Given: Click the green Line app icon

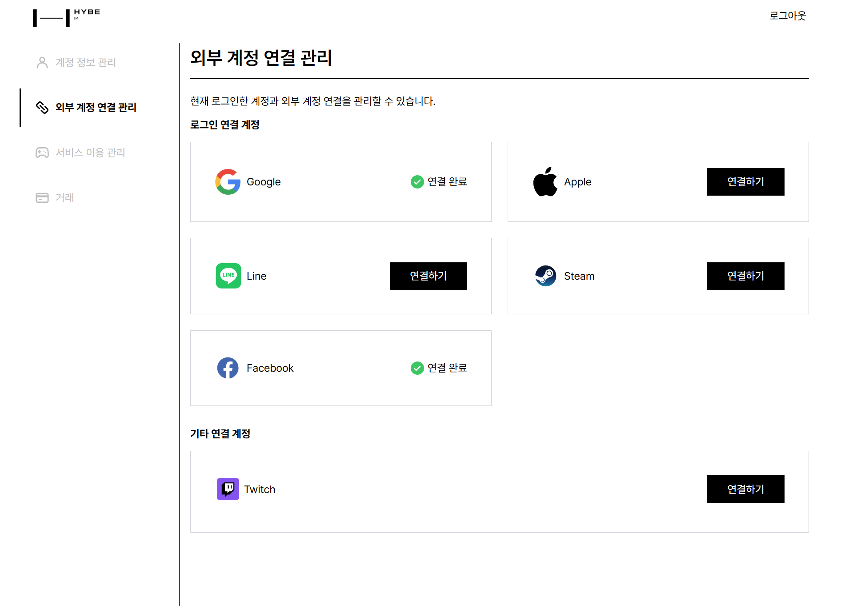Looking at the screenshot, I should click(x=228, y=276).
